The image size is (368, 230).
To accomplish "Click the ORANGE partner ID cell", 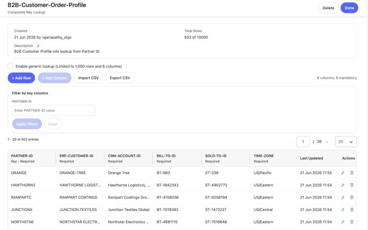I will [19, 173].
